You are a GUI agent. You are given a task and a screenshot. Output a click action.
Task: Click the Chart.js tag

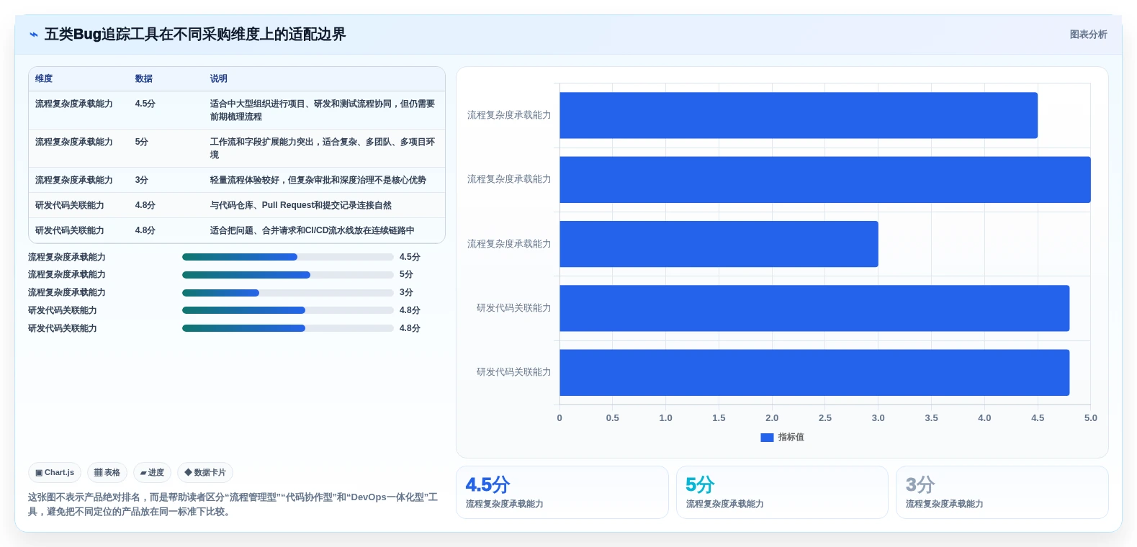pos(55,473)
